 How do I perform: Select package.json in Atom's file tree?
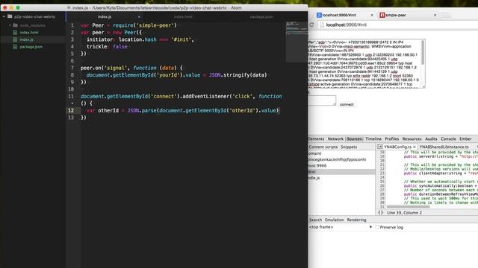31,47
